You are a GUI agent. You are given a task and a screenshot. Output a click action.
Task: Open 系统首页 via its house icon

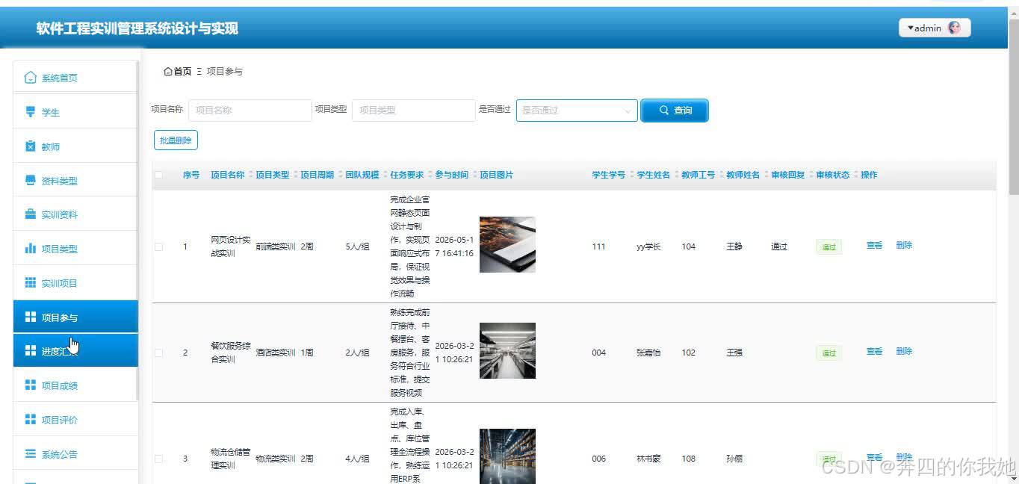pyautogui.click(x=30, y=78)
